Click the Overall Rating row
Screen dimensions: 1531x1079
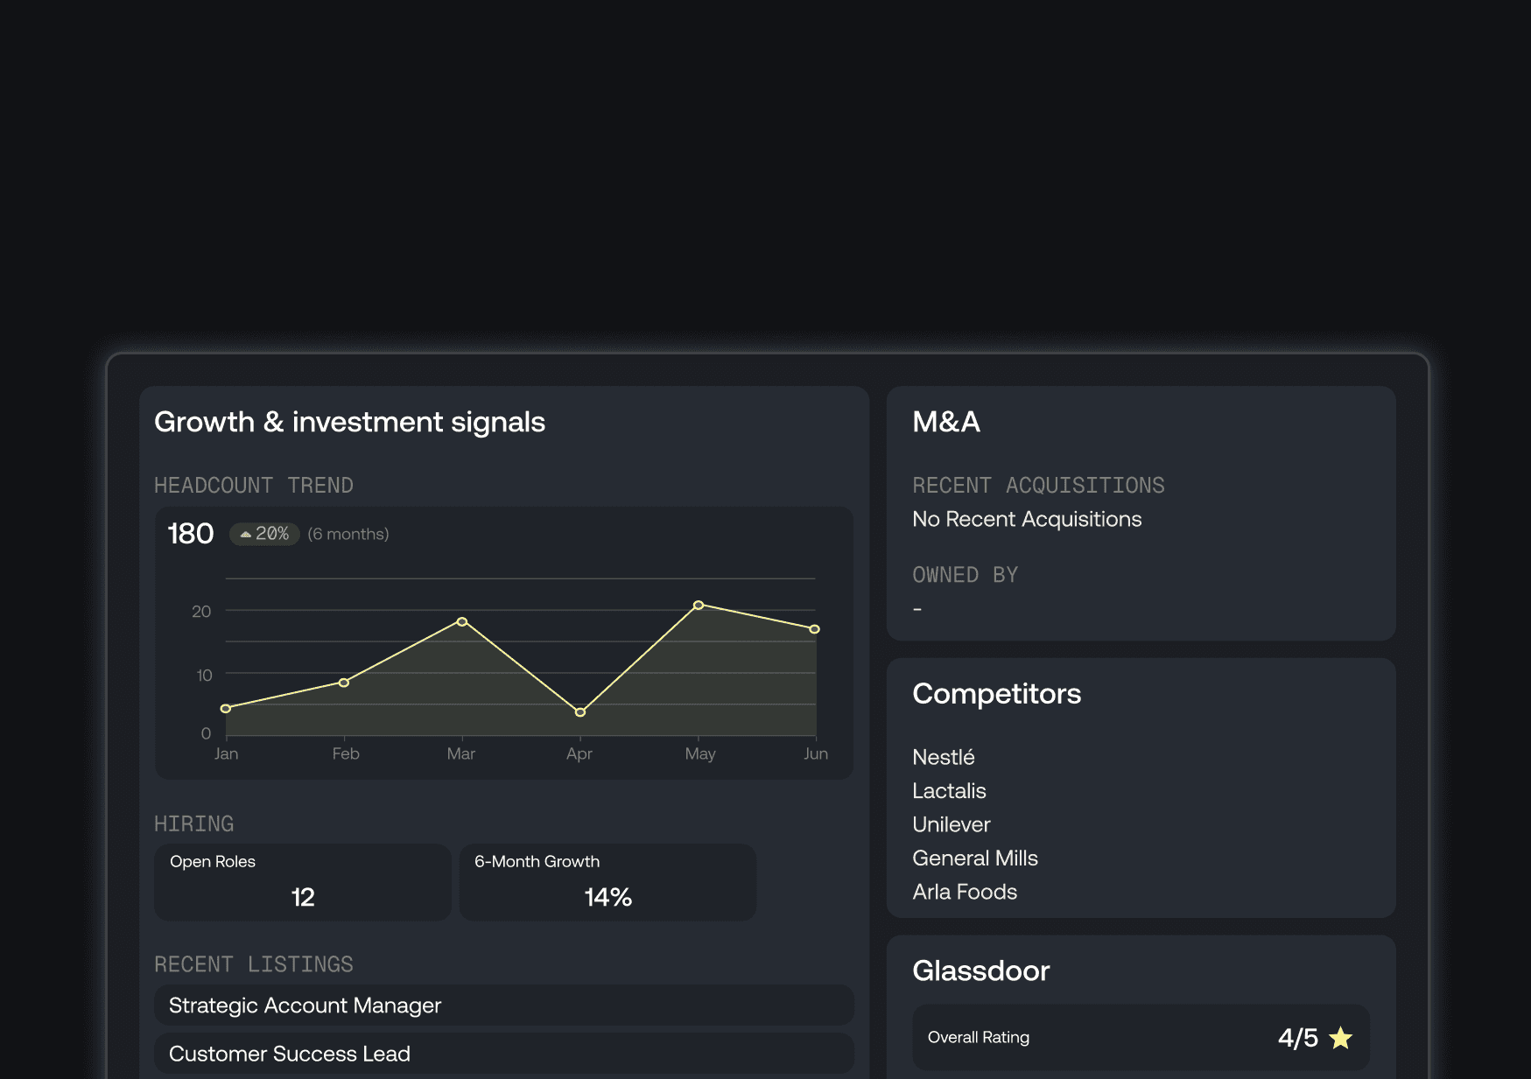[1141, 1037]
